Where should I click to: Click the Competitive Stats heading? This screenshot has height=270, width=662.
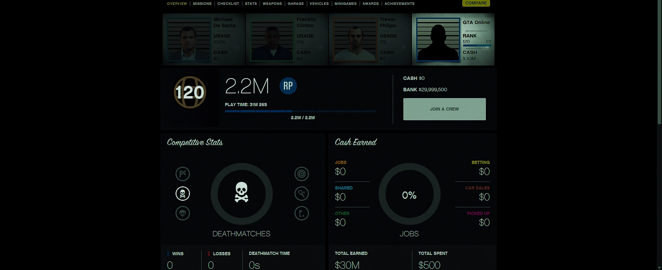(195, 143)
